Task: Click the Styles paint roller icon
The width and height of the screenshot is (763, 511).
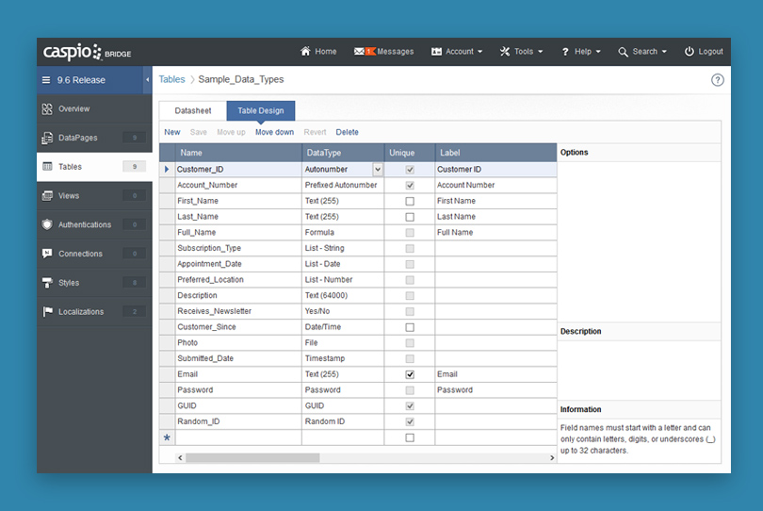Action: click(47, 283)
